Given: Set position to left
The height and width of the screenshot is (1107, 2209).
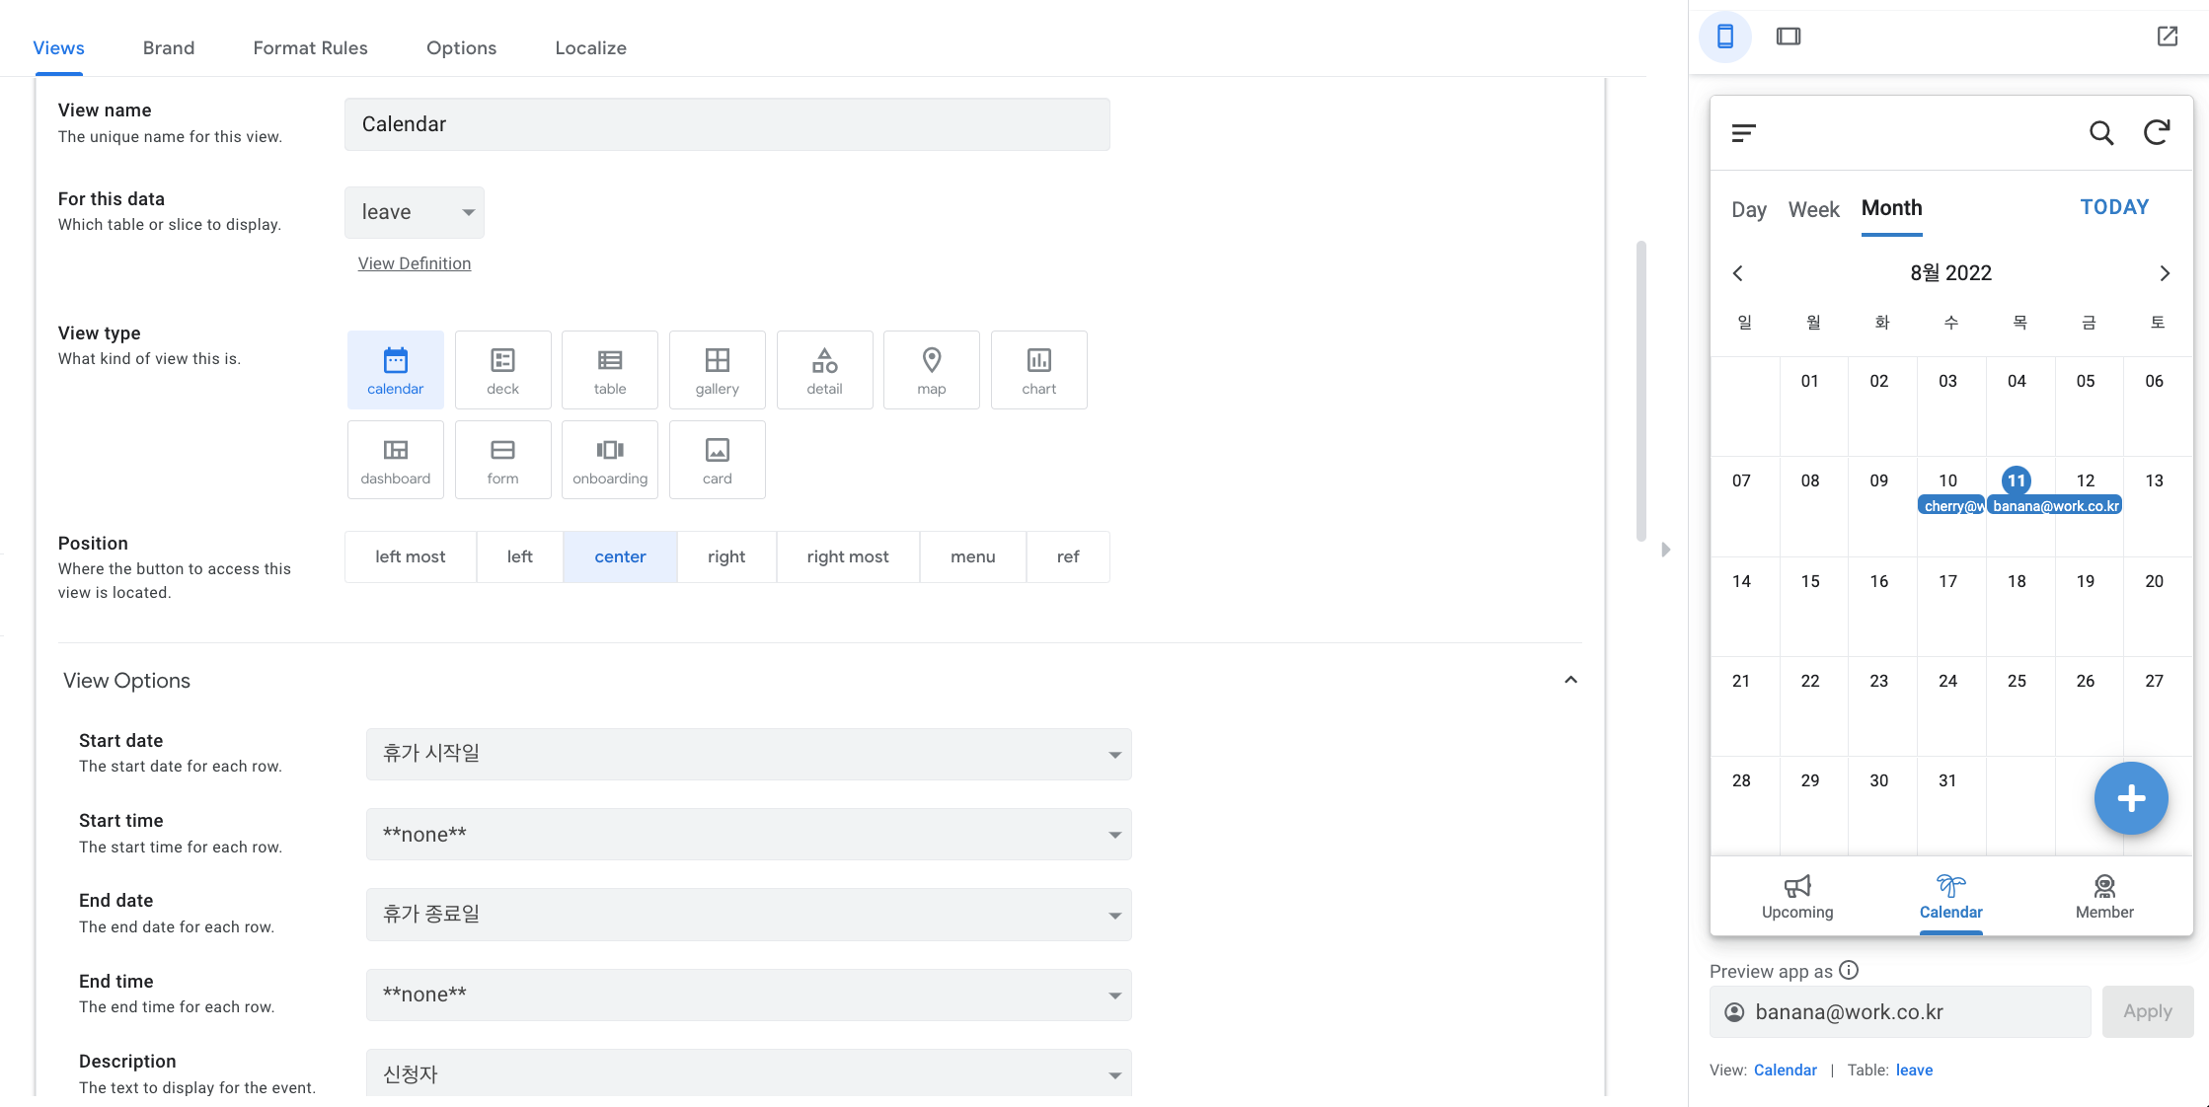Looking at the screenshot, I should click(519, 556).
